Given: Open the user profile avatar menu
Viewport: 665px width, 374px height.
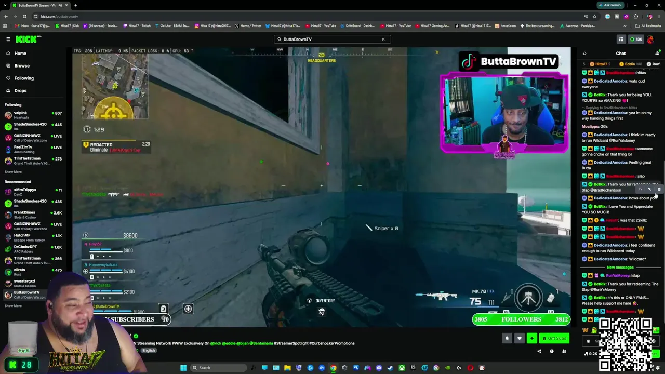Looking at the screenshot, I should (x=650, y=39).
